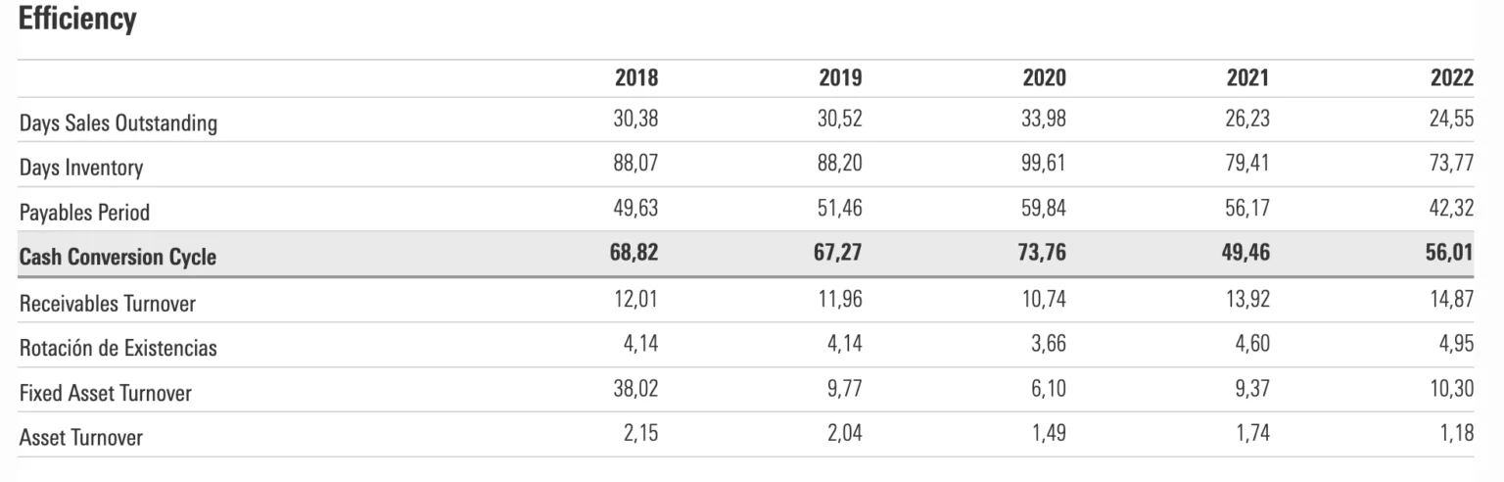The width and height of the screenshot is (1504, 482).
Task: Select the 2018 column header
Action: (636, 79)
